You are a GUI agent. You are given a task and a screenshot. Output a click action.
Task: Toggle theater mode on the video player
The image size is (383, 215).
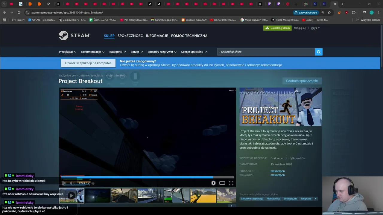coord(222,183)
